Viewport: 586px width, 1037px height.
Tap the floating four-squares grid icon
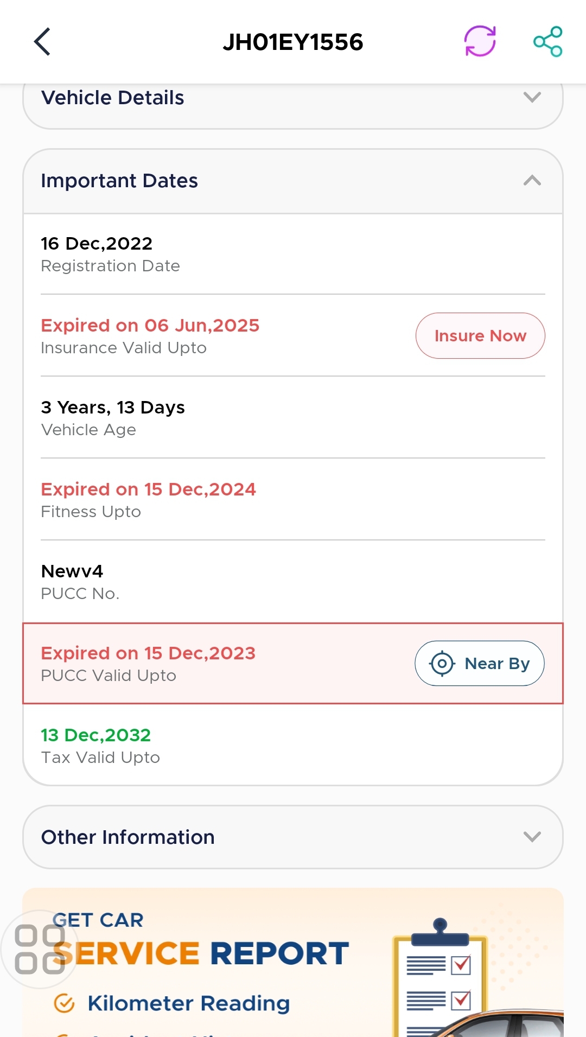tap(40, 950)
